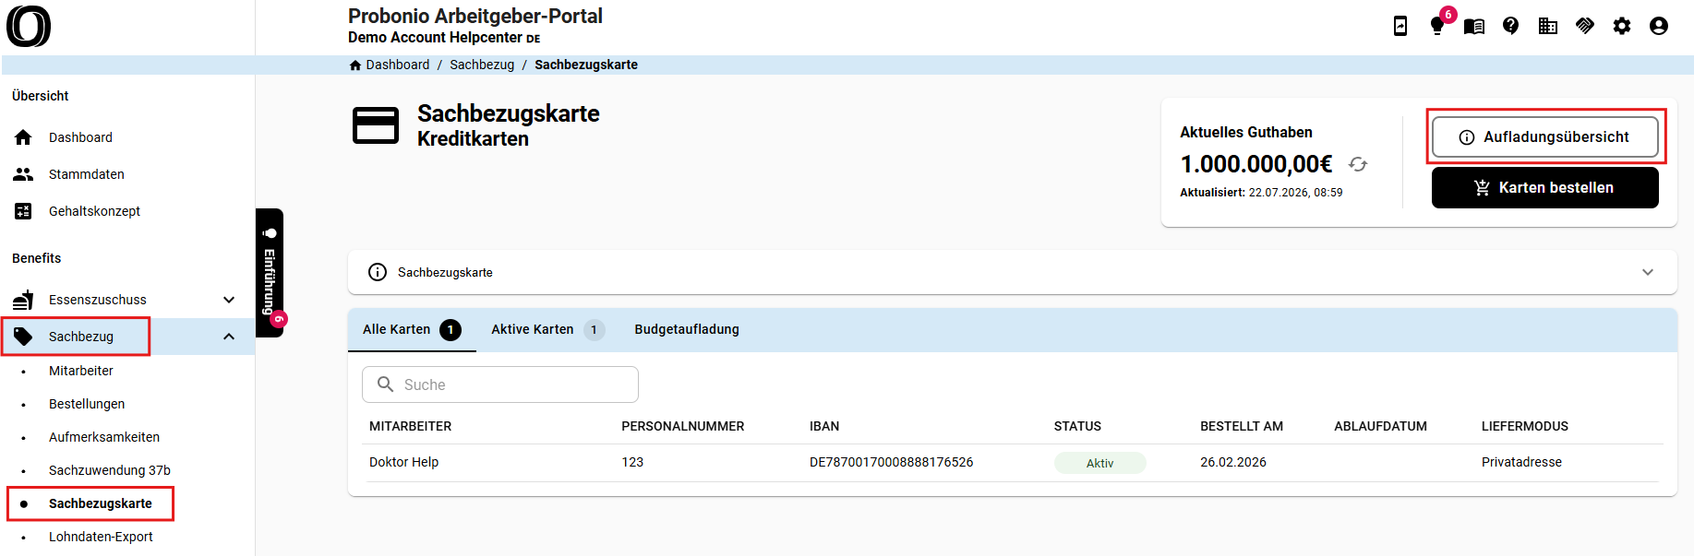Open the Einführung side tab
The width and height of the screenshot is (1694, 556).
coord(270,273)
